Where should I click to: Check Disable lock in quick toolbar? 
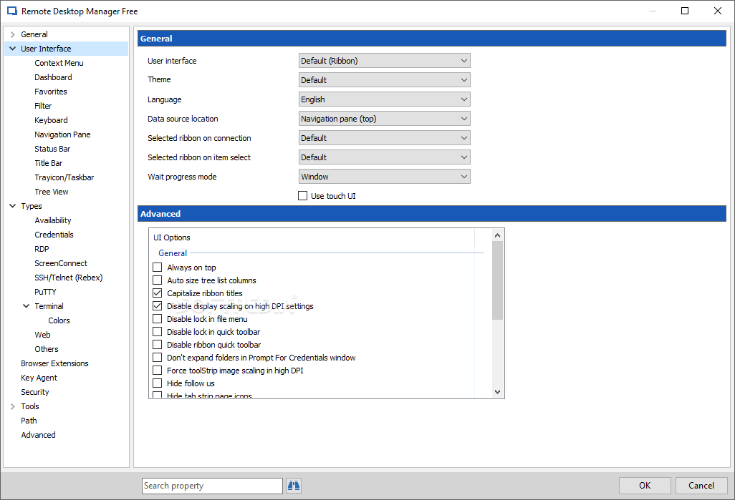pos(158,332)
